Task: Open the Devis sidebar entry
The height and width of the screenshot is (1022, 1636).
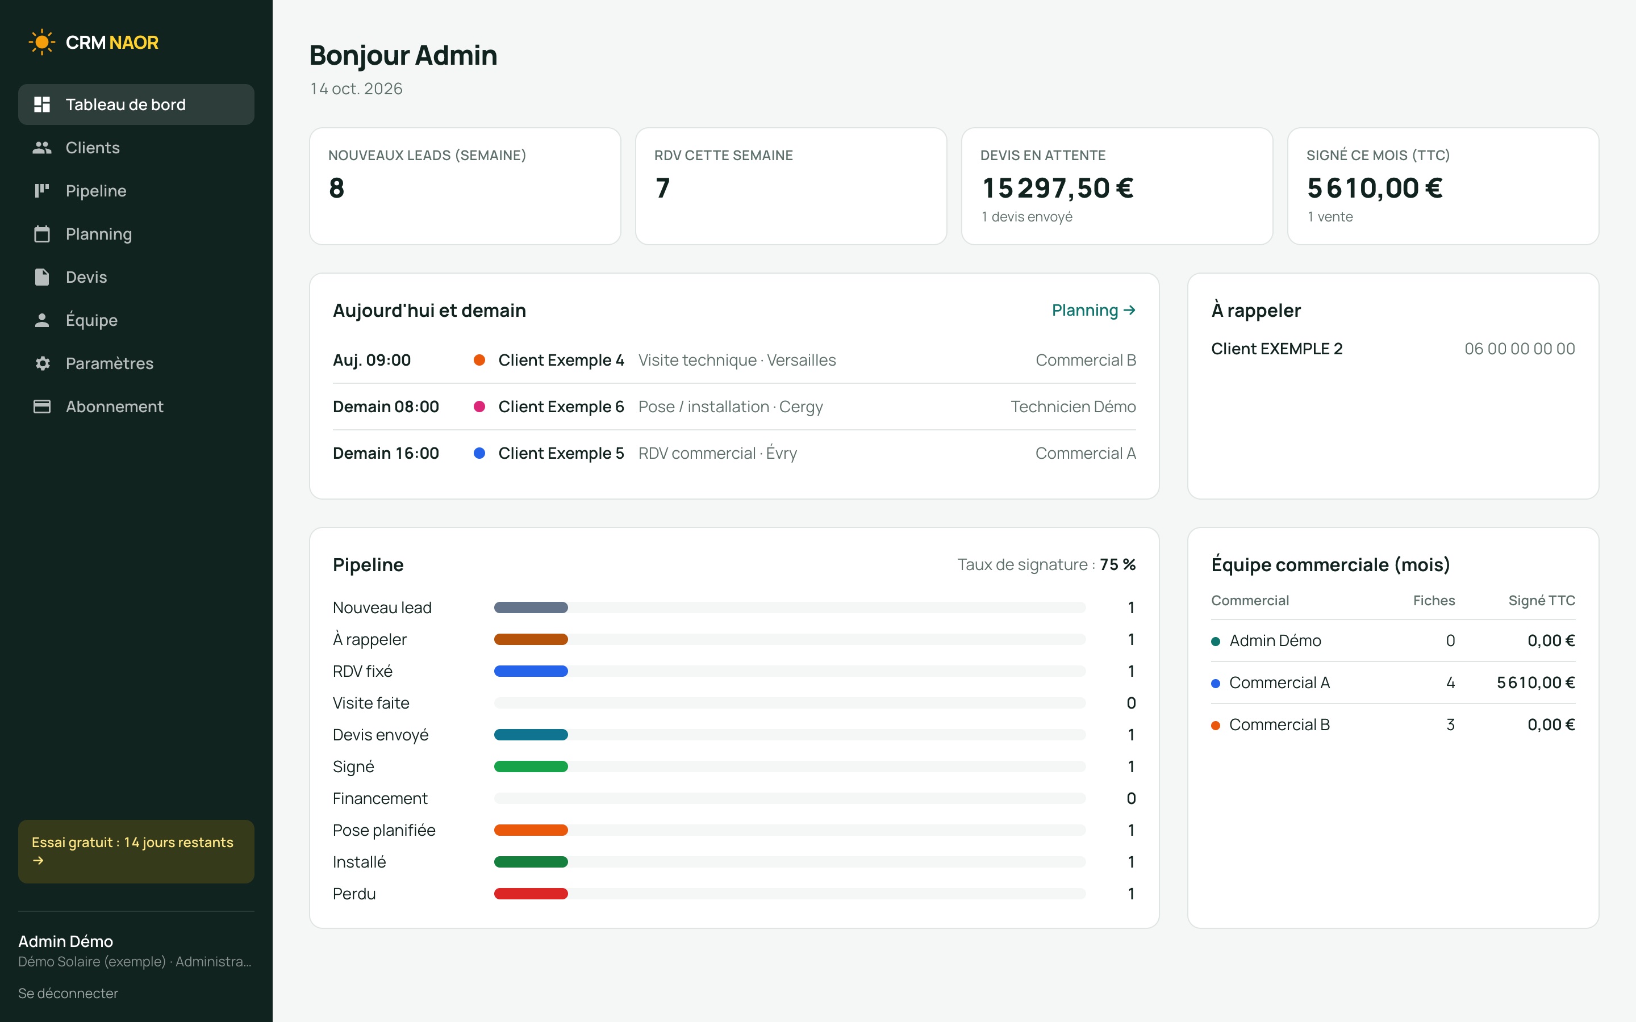Action: click(136, 277)
